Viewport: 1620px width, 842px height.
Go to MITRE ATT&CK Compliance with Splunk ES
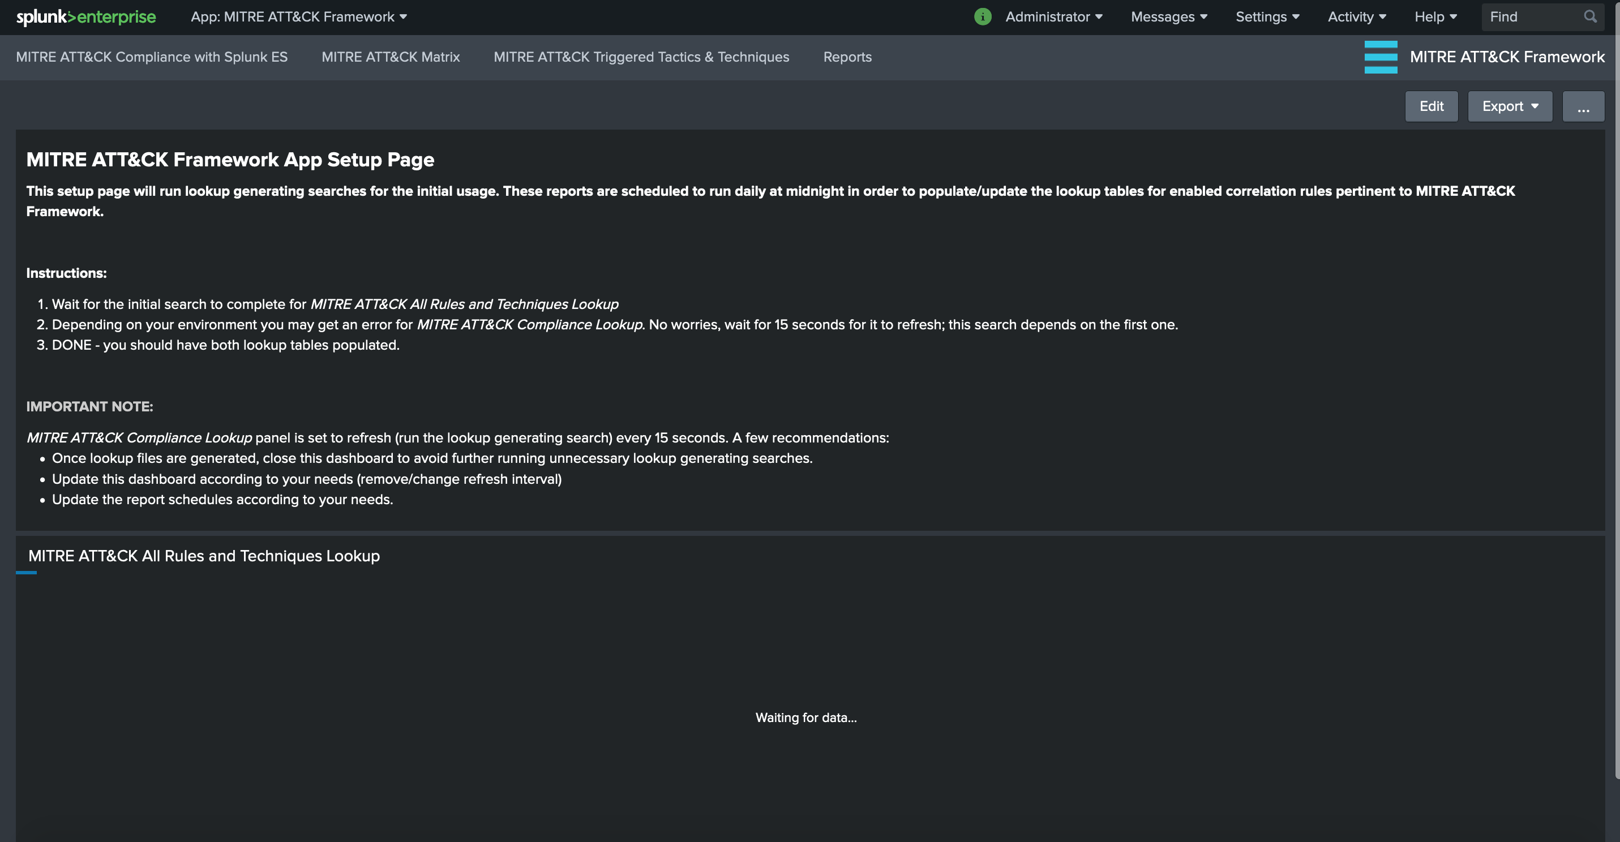pyautogui.click(x=152, y=57)
